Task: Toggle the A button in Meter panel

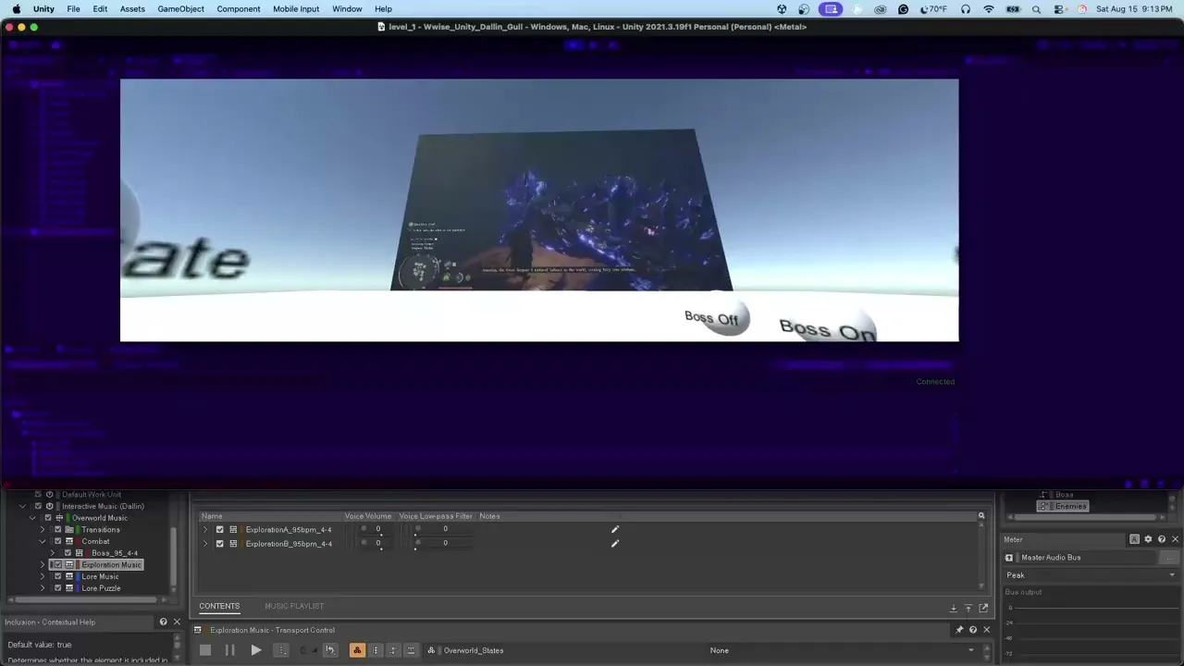Action: coord(1134,539)
